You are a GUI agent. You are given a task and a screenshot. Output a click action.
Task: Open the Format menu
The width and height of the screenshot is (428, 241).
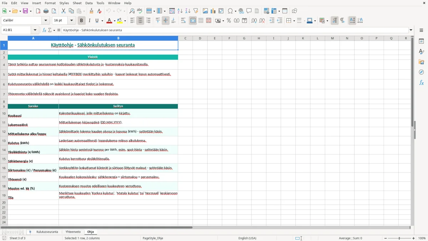tap(50, 3)
